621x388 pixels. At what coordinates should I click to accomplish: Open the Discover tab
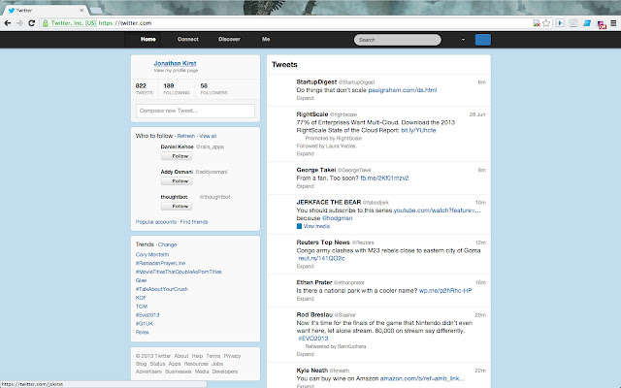(x=229, y=40)
